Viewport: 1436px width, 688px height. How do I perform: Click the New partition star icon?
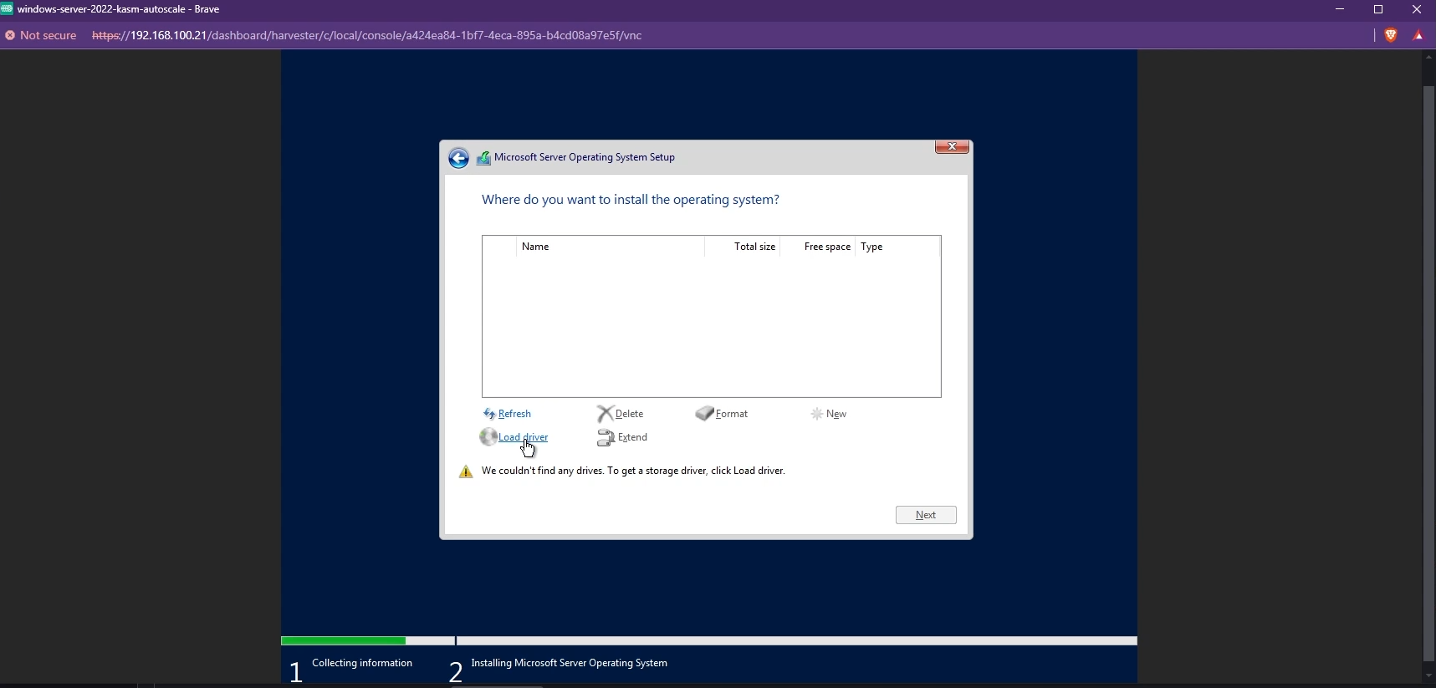coord(816,414)
